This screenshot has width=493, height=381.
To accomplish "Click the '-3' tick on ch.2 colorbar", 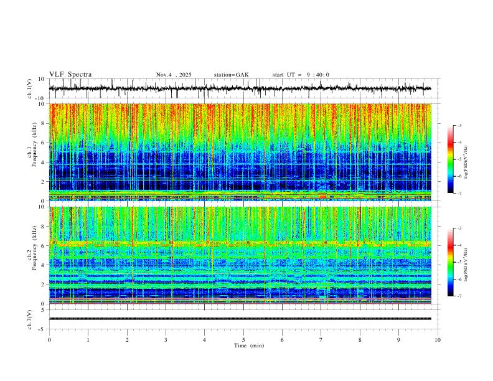I will 459,228.
